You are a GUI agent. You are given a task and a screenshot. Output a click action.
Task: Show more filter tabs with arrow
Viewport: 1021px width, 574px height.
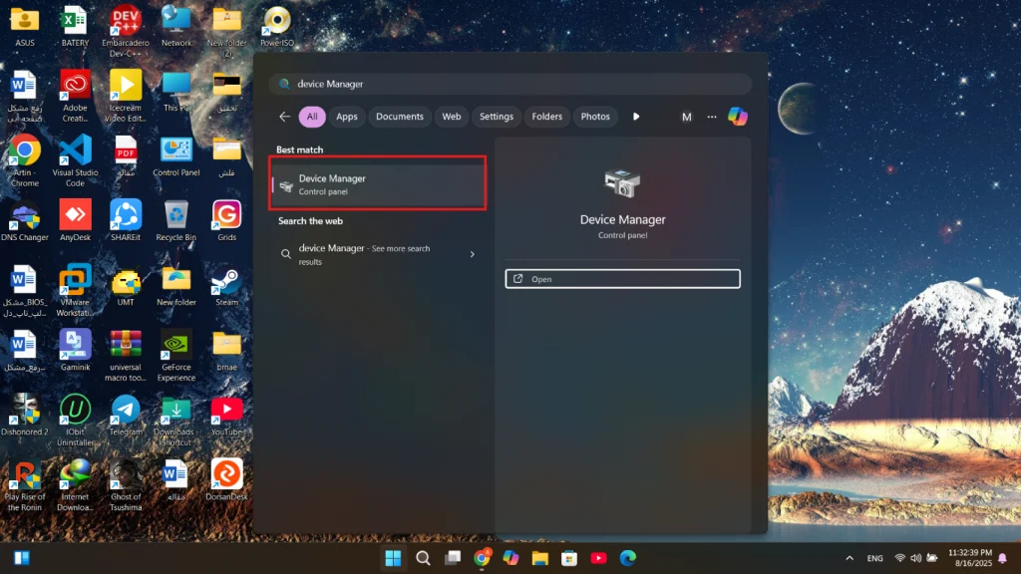(x=636, y=117)
